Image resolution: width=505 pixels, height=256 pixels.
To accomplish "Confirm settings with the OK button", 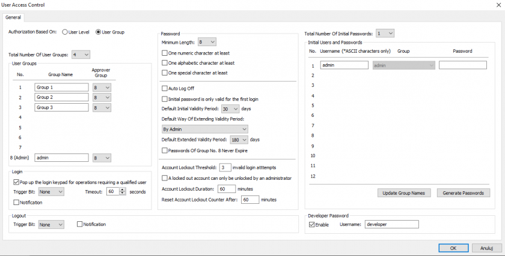I will click(x=453, y=248).
